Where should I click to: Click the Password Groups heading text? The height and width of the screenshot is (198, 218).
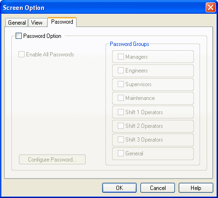(130, 44)
